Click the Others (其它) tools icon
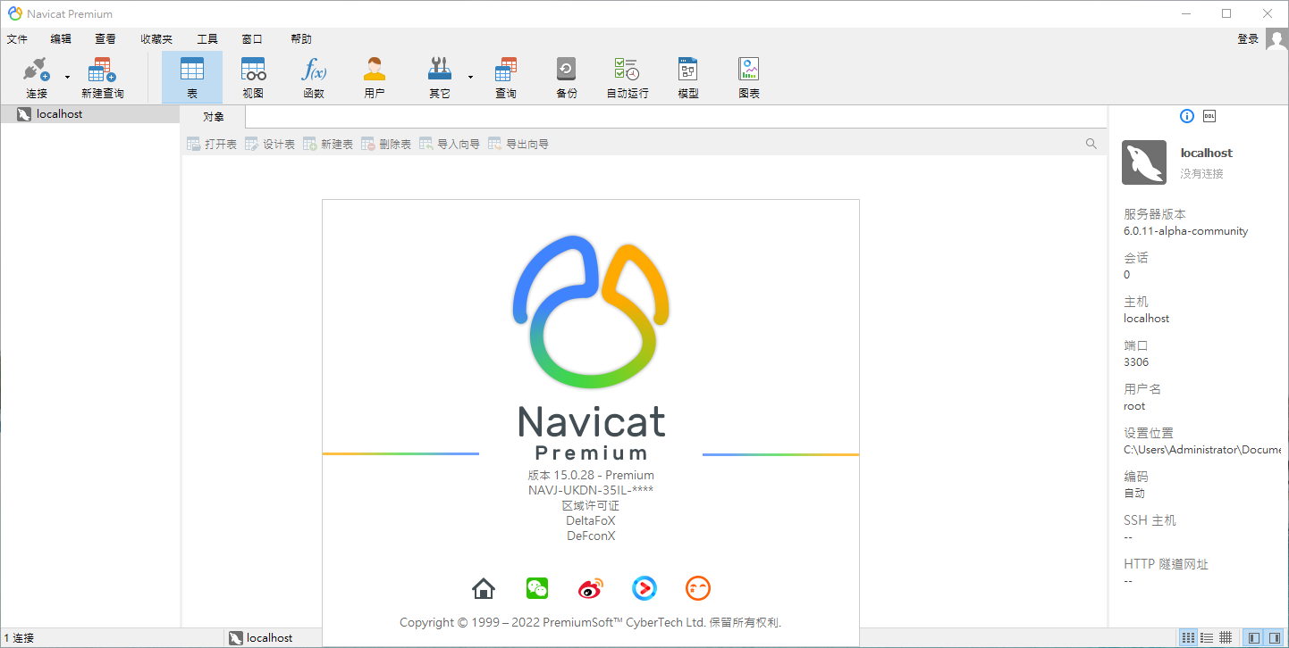Image resolution: width=1289 pixels, height=648 pixels. pyautogui.click(x=439, y=71)
